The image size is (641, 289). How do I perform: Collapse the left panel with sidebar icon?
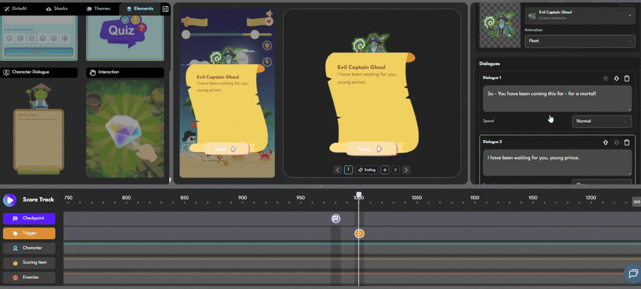pyautogui.click(x=166, y=9)
